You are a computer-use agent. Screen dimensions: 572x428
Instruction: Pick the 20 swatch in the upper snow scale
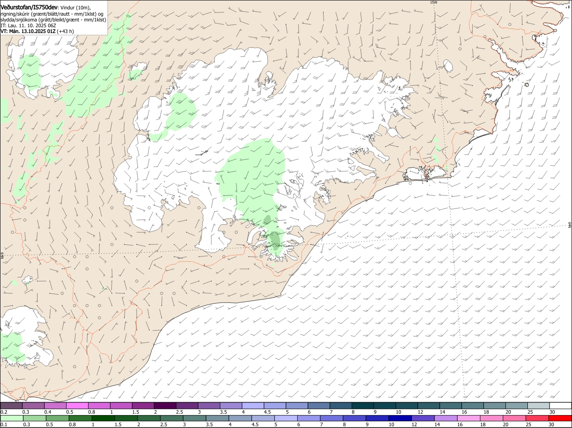[517, 406]
